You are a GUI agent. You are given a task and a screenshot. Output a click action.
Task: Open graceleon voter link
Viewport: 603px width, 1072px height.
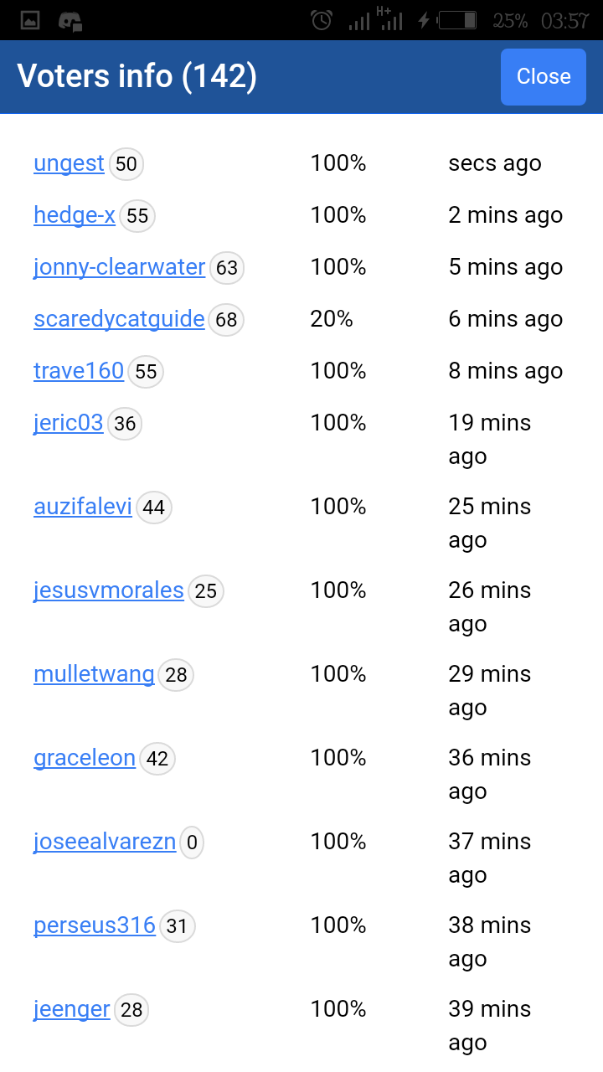pyautogui.click(x=85, y=758)
